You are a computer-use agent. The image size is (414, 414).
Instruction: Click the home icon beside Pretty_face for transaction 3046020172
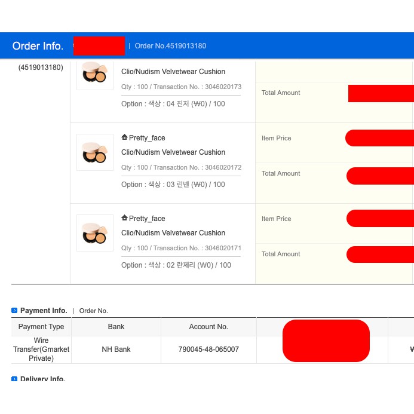[124, 138]
